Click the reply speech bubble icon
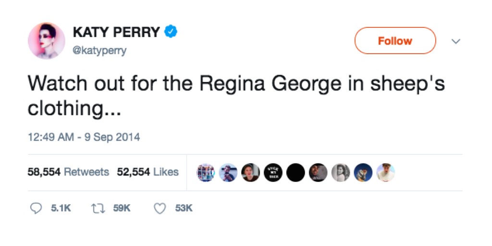The image size is (492, 246). coord(36,208)
